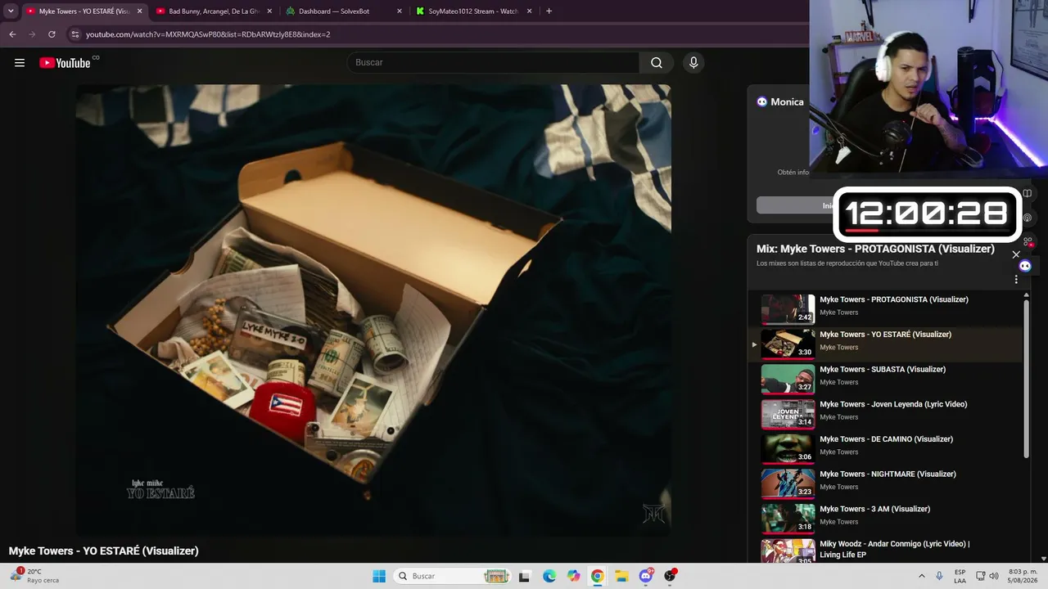This screenshot has height=589, width=1048.
Task: Open Microsoft Edge from the taskbar
Action: point(549,576)
